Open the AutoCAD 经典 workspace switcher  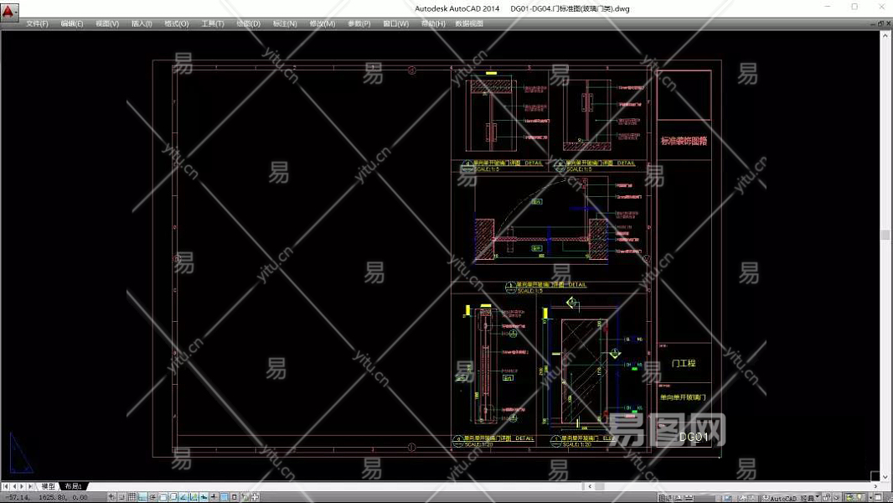pyautogui.click(x=792, y=497)
